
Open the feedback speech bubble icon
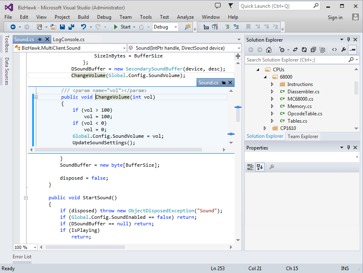[218, 6]
